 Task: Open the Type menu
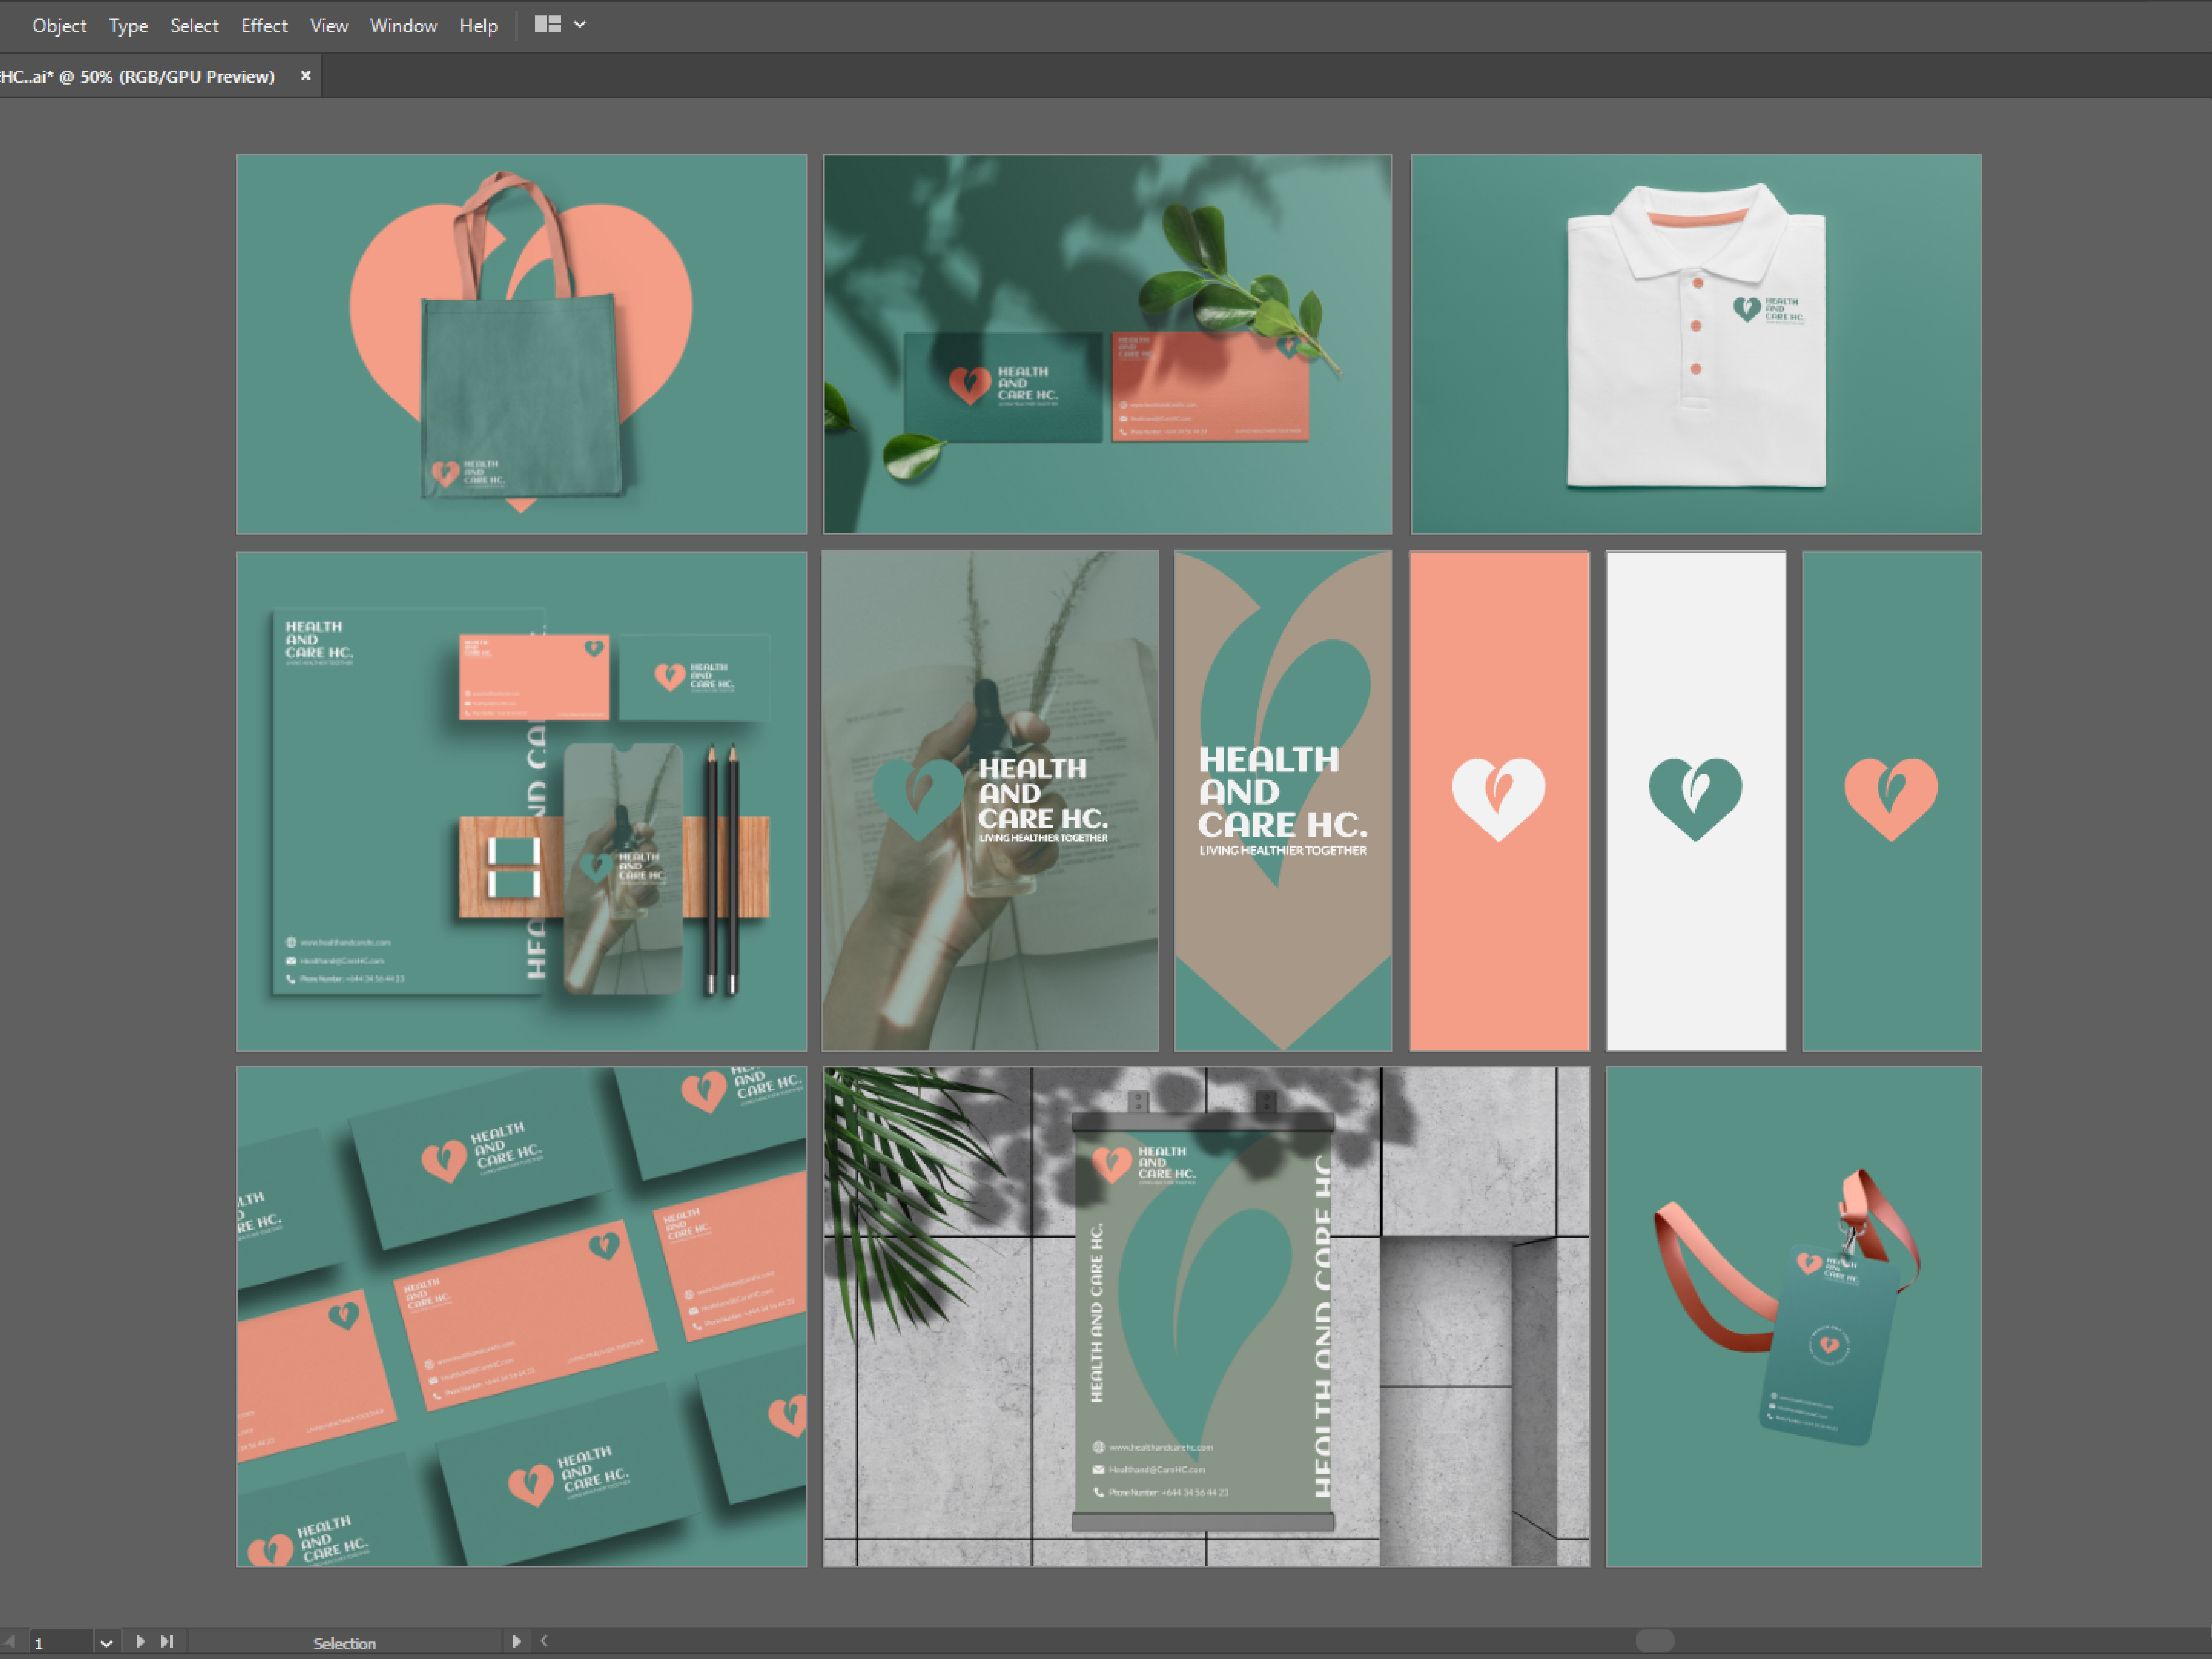(x=128, y=26)
